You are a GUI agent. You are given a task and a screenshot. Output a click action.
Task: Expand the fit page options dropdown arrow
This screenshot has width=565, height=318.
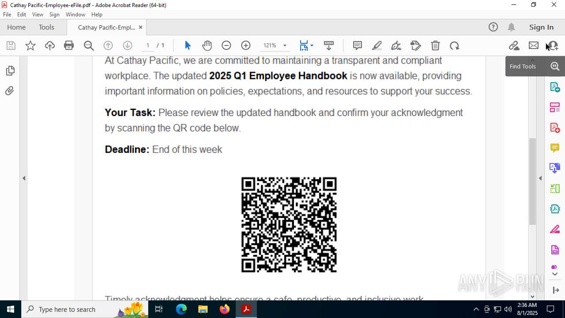point(312,45)
